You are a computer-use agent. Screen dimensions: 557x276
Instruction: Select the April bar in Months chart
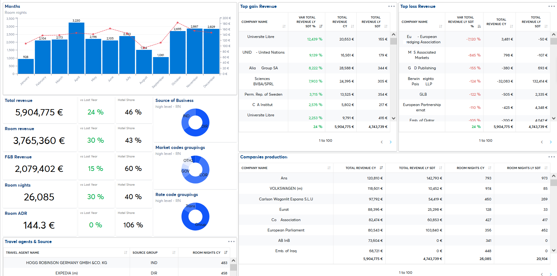(77, 48)
